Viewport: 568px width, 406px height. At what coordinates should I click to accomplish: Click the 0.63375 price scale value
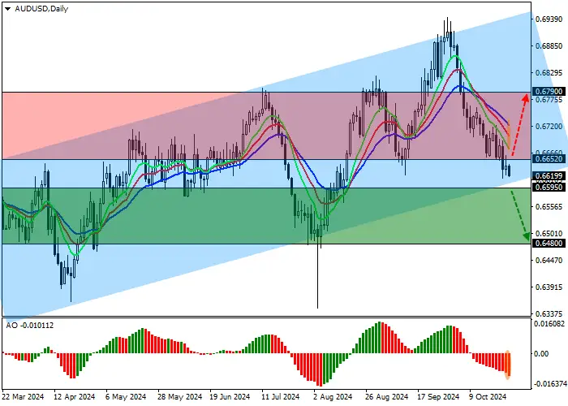[549, 313]
